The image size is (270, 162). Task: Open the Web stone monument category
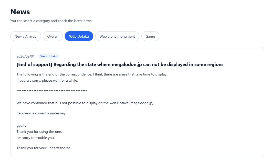[x=117, y=36]
